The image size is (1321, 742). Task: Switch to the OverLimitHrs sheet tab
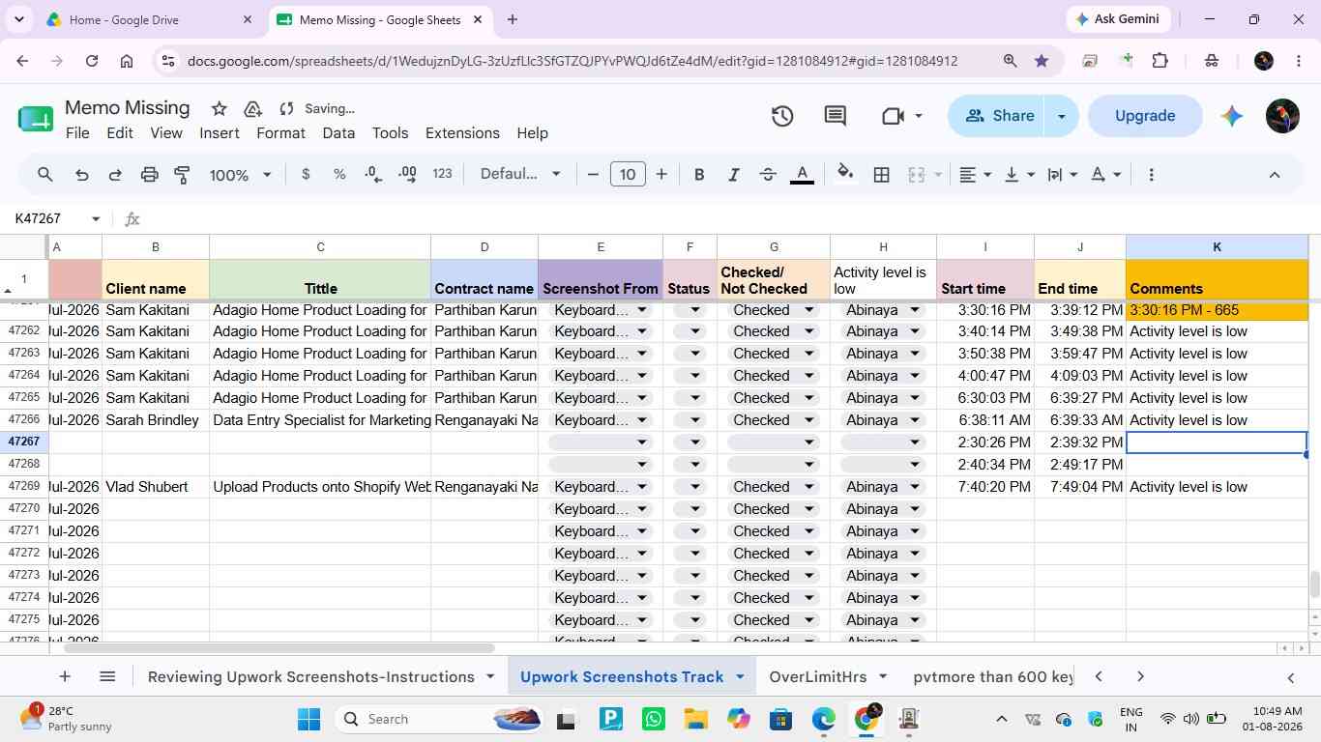click(828, 676)
